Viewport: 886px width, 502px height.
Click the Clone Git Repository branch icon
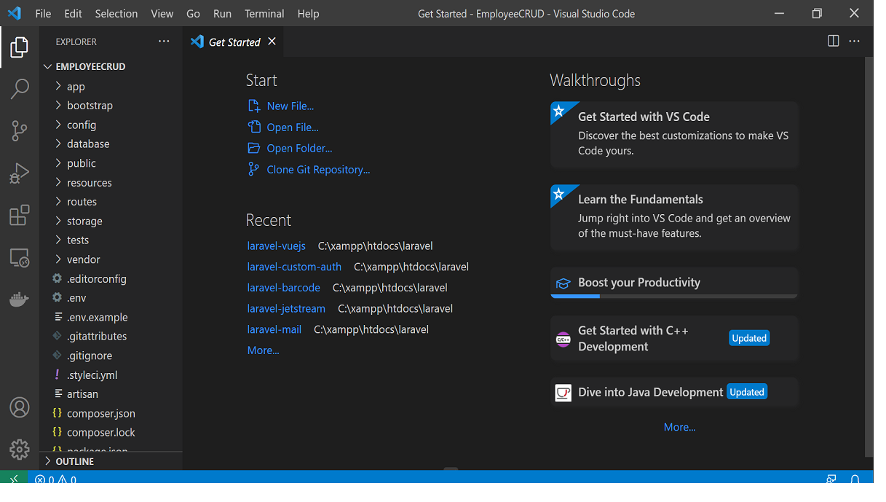[253, 169]
